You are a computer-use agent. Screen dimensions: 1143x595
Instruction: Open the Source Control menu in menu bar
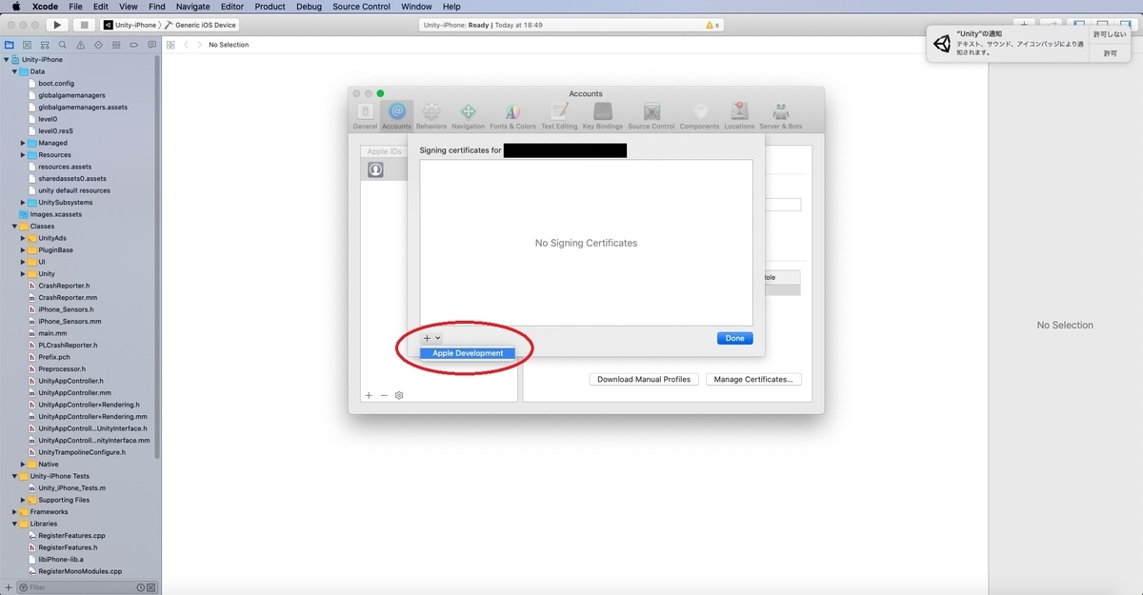(x=361, y=7)
